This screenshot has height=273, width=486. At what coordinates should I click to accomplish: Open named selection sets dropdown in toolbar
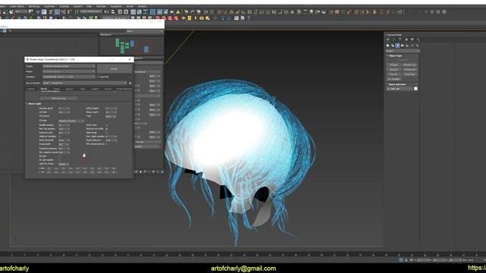point(90,12)
